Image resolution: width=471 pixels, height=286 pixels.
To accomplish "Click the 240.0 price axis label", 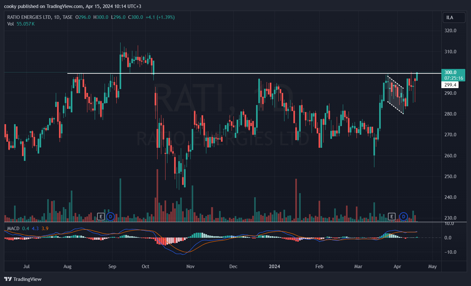I will pyautogui.click(x=450, y=197).
